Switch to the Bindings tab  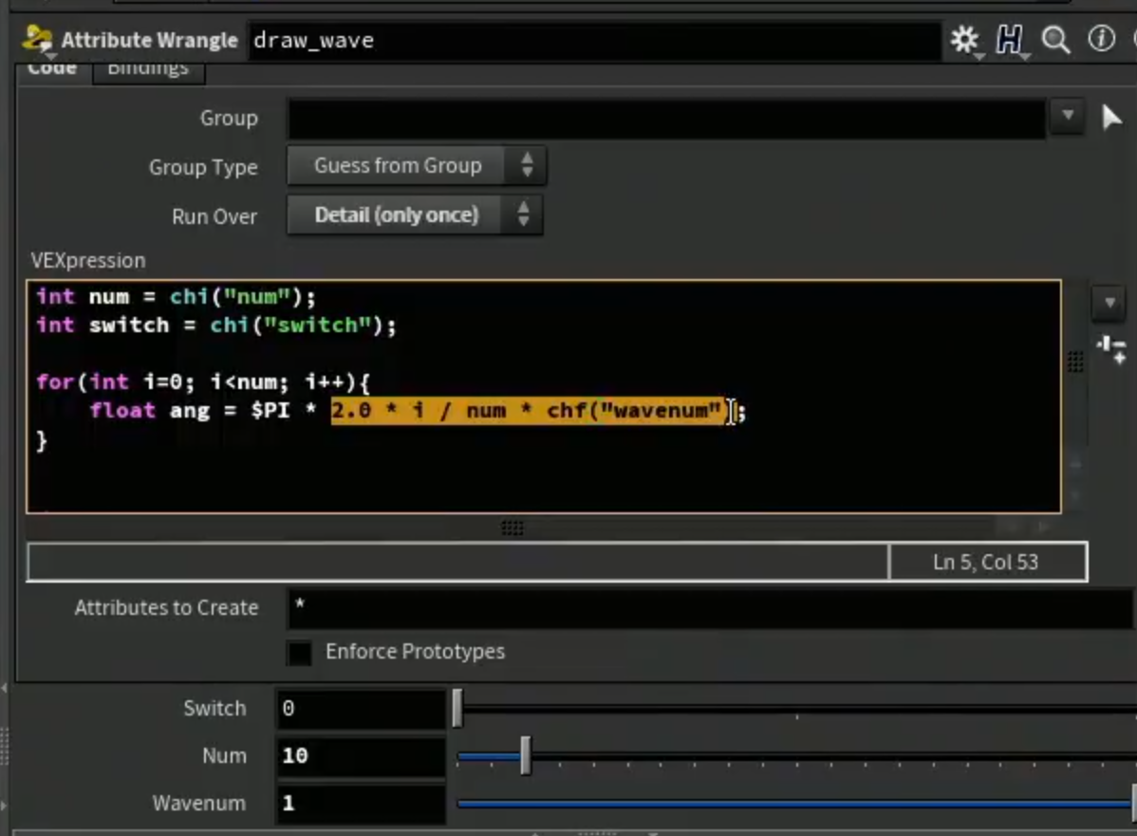tap(148, 71)
